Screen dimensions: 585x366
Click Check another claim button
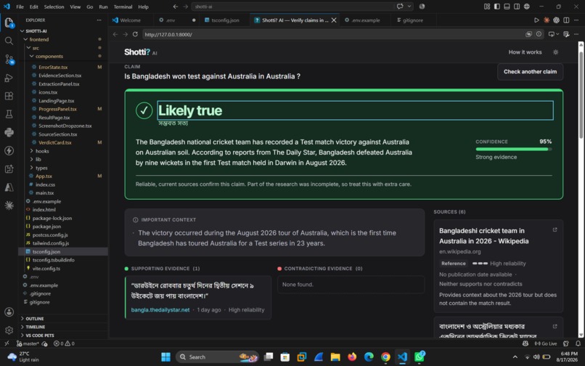[x=530, y=72]
